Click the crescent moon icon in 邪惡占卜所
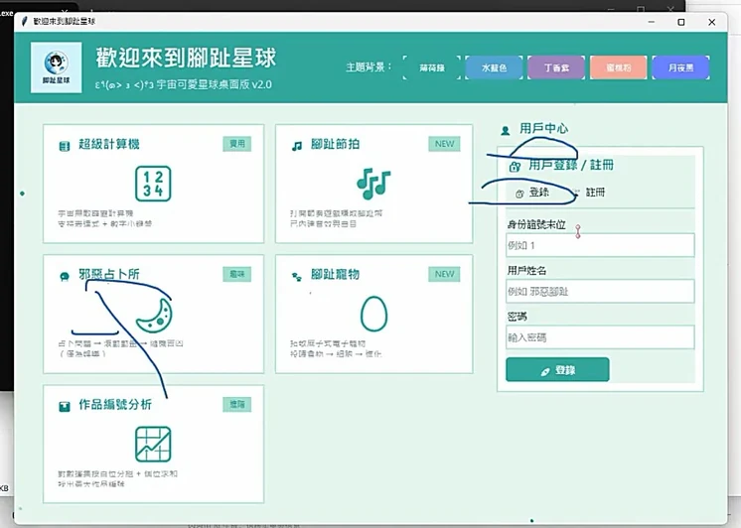 pos(155,316)
